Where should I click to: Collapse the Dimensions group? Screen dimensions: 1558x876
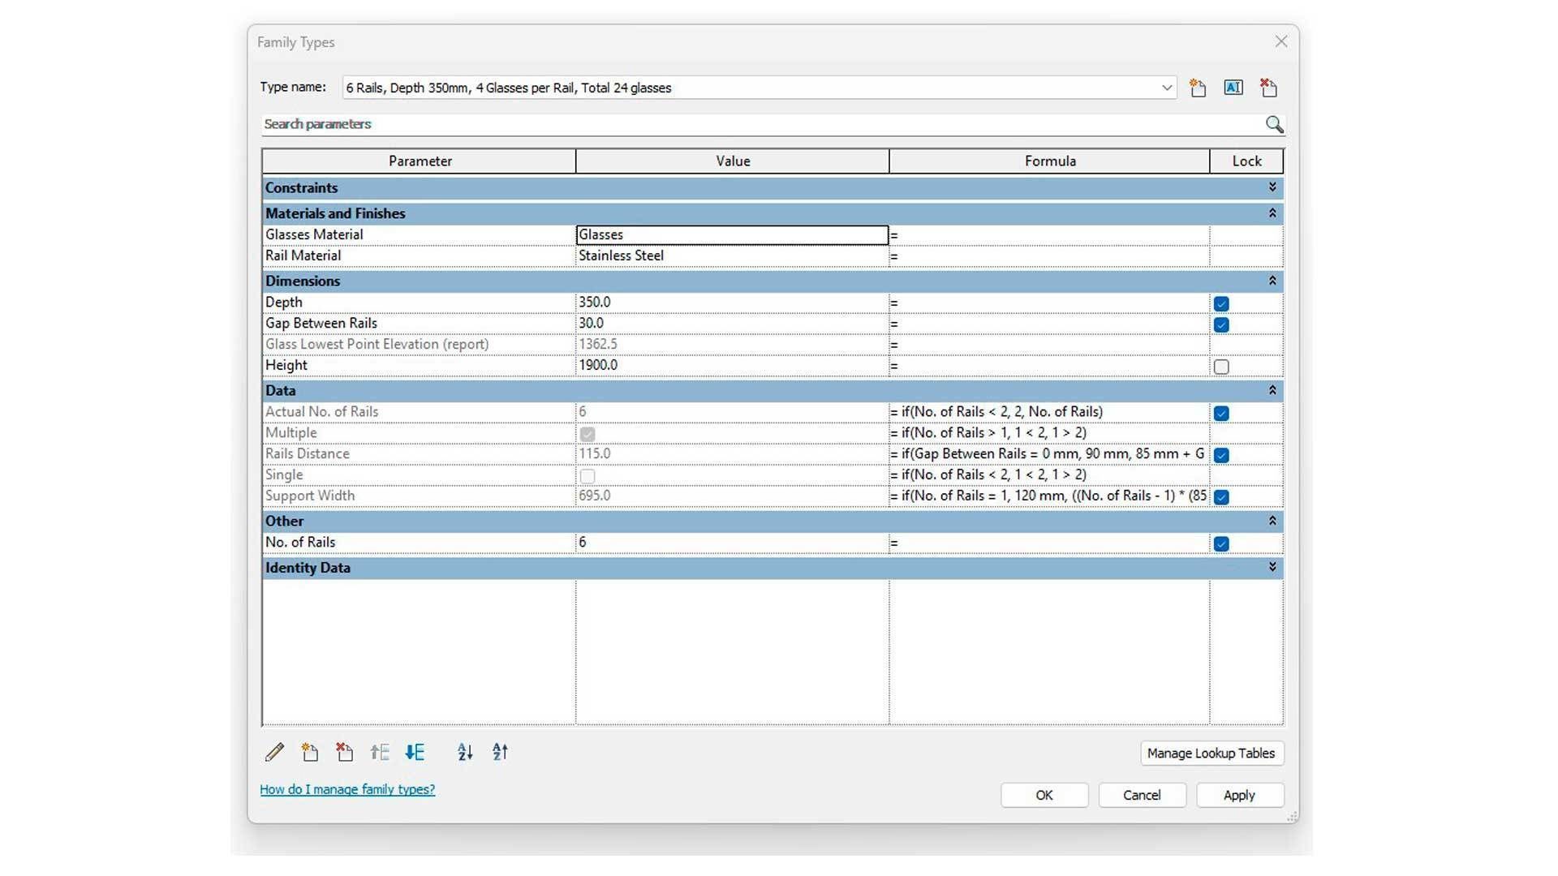(1272, 281)
